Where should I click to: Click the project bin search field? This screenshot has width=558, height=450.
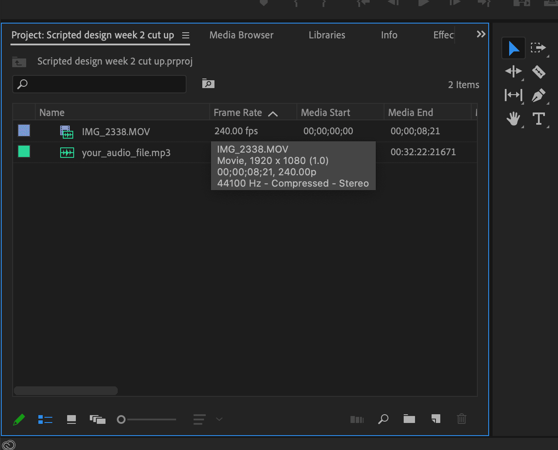point(99,84)
